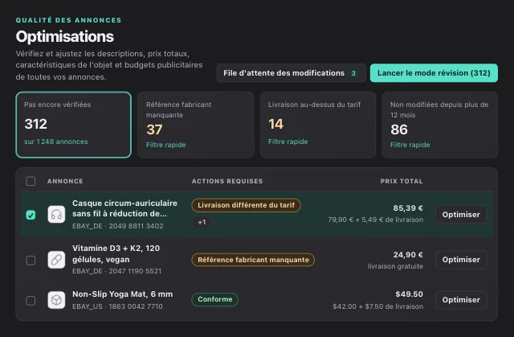
Task: Click Filtre rapide under count 37
Action: click(x=166, y=145)
